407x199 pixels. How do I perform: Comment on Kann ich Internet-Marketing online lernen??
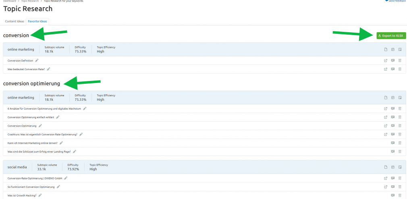coord(393,143)
